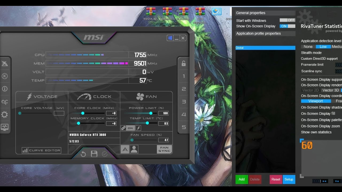Screen dimensions: 342x192
Task: Click the Temp Limit value field showing 83
Action: (x=164, y=123)
